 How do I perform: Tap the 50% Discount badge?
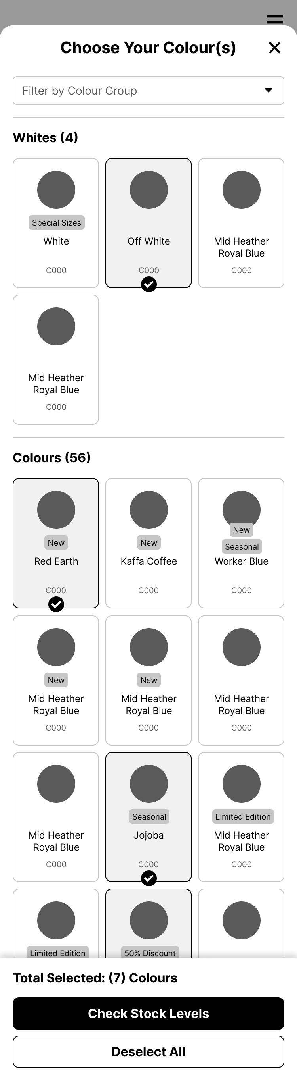click(150, 953)
